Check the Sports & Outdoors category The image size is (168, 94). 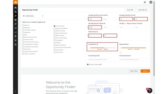55,45
